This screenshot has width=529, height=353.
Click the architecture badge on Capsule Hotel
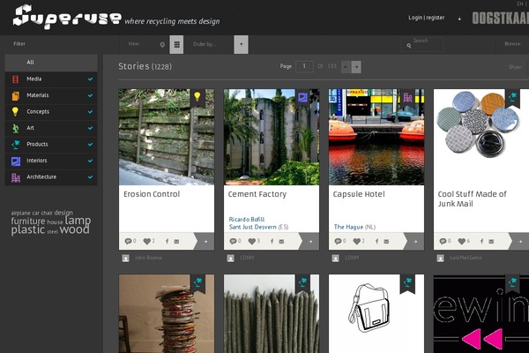coord(407,97)
